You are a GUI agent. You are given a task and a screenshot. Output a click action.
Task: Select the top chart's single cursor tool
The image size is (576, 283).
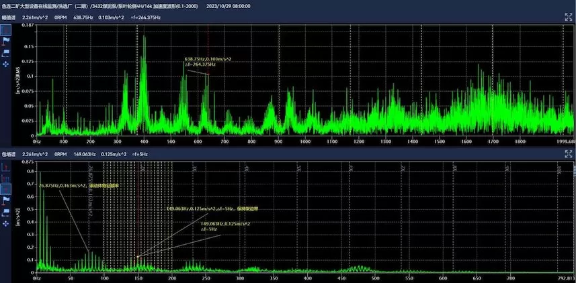pyautogui.click(x=5, y=30)
